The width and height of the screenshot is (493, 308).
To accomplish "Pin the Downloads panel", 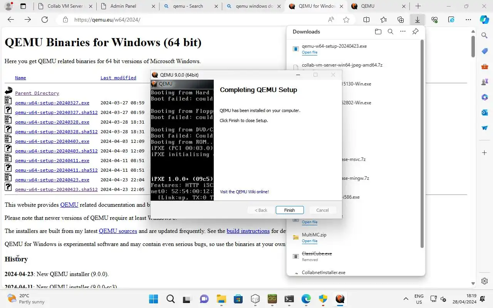I will (x=415, y=32).
